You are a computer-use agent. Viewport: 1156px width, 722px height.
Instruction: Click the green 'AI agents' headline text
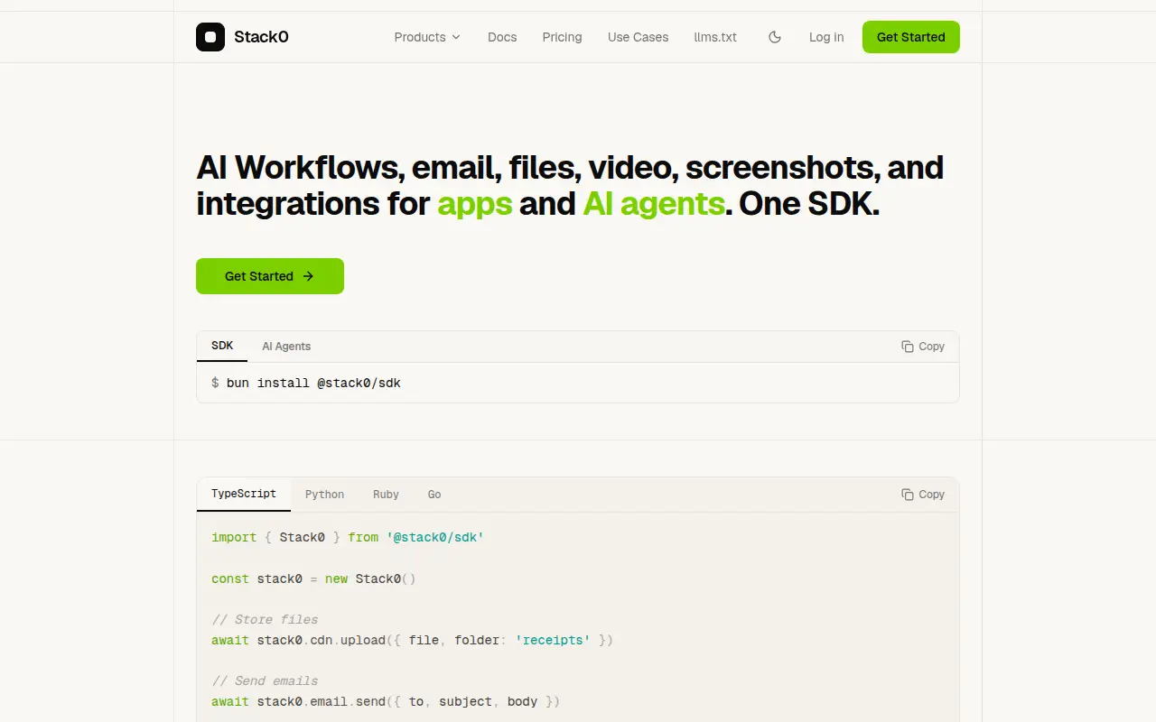tap(654, 203)
